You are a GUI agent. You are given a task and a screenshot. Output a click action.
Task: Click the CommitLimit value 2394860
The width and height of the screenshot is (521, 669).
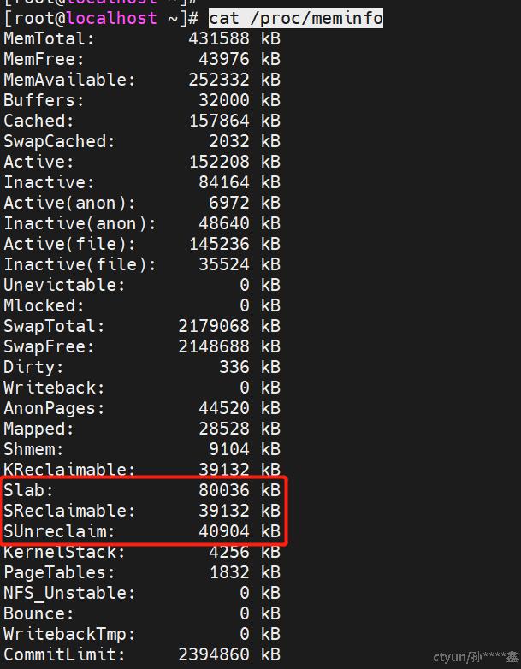[214, 654]
